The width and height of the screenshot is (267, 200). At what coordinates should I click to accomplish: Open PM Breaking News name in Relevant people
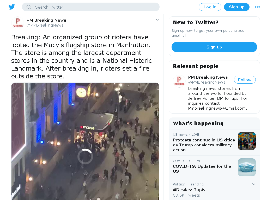pyautogui.click(x=208, y=77)
